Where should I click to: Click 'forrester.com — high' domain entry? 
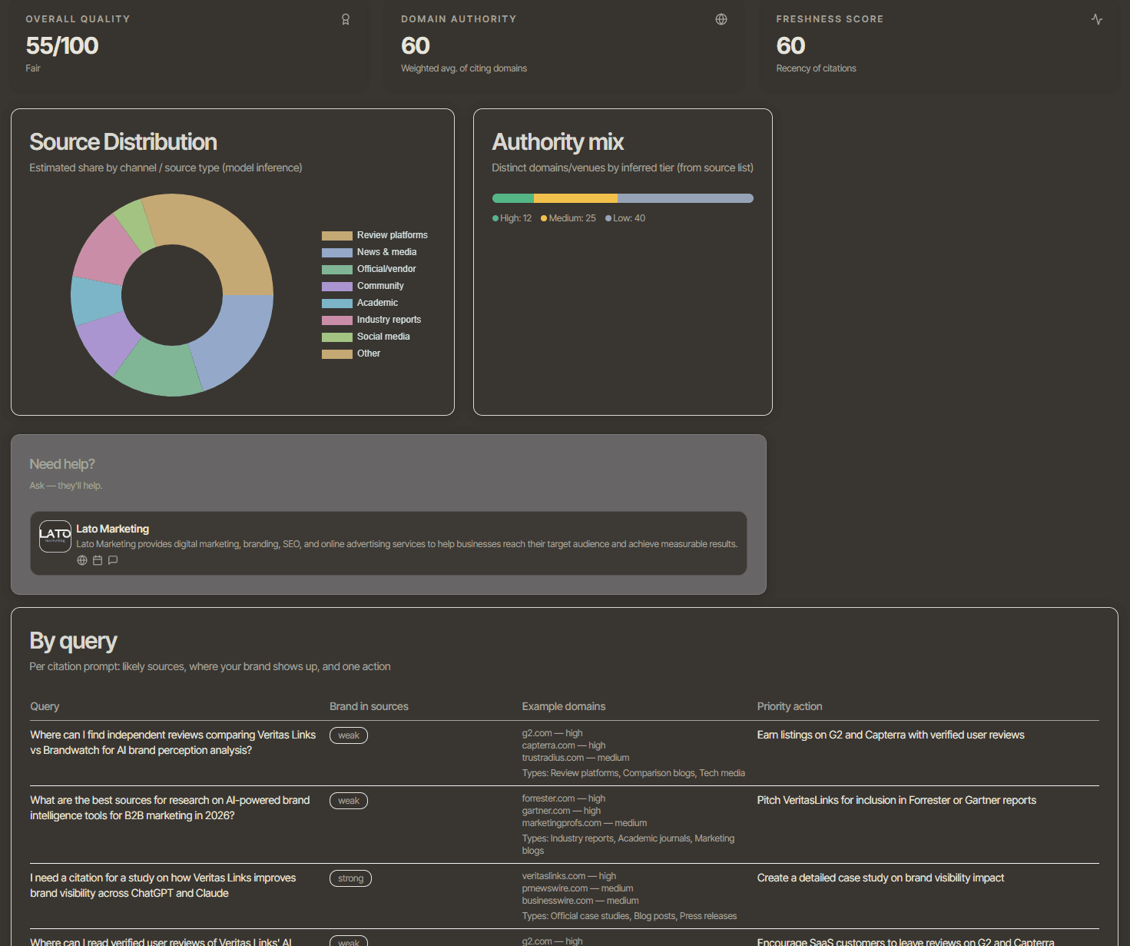tap(564, 798)
